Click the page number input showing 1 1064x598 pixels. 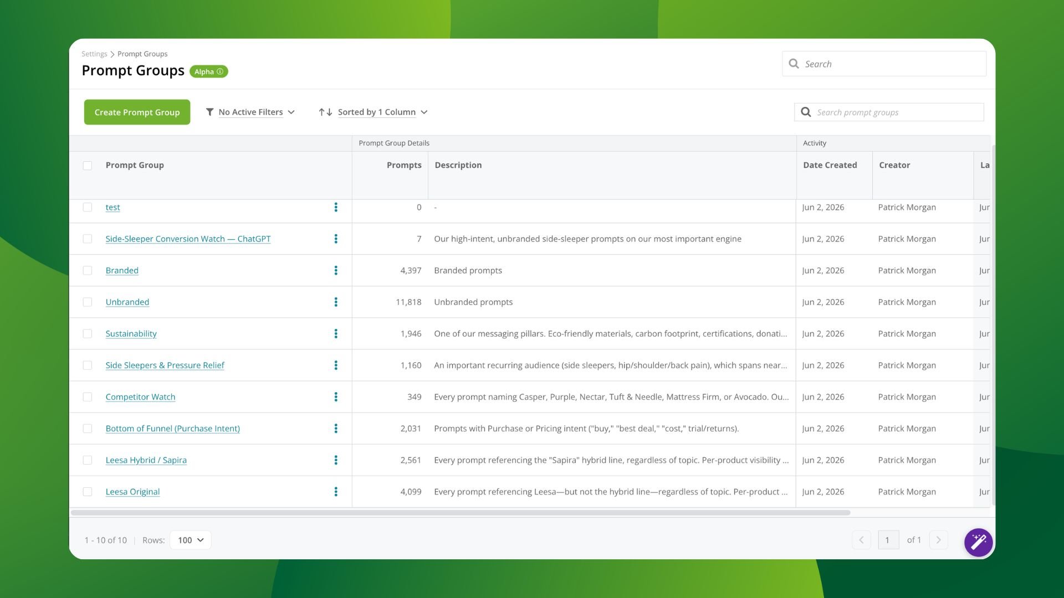888,540
